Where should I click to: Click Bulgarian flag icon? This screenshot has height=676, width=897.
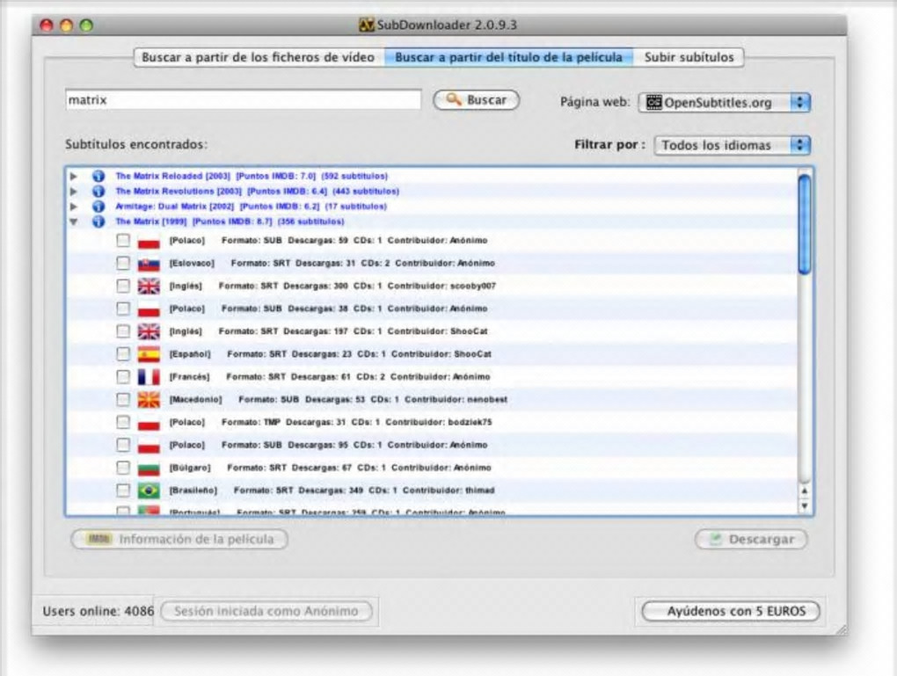point(149,468)
